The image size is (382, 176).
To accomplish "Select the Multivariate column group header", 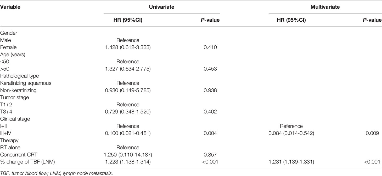I will [x=325, y=7].
